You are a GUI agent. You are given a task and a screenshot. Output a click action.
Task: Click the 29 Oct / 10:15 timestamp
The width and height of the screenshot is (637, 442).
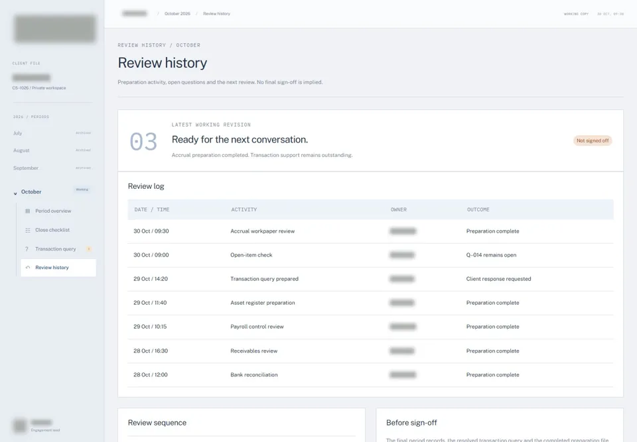[x=150, y=327]
